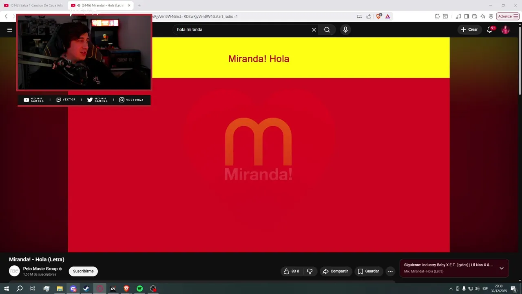Select the 'Miranda! - Hola (Letra)' browser tab
522x294 pixels.
coord(100,5)
